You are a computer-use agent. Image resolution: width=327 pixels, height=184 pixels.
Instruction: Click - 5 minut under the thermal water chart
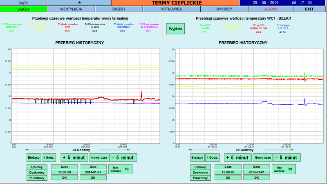pos(123,157)
